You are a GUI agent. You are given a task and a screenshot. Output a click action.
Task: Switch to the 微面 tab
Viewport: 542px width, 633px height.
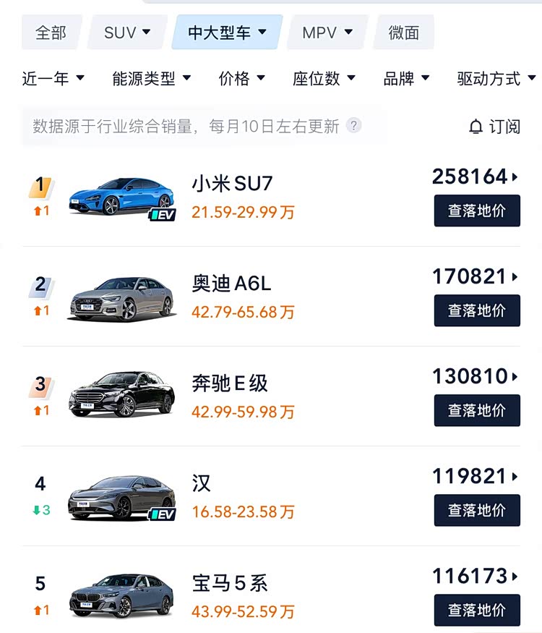[x=403, y=33]
